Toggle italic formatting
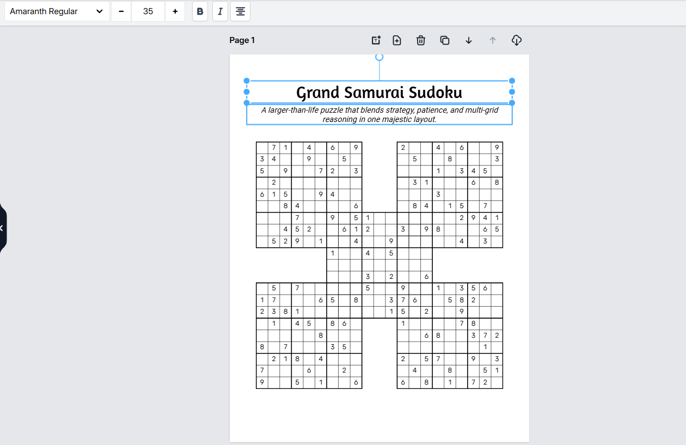Image resolution: width=686 pixels, height=445 pixels. 220,11
